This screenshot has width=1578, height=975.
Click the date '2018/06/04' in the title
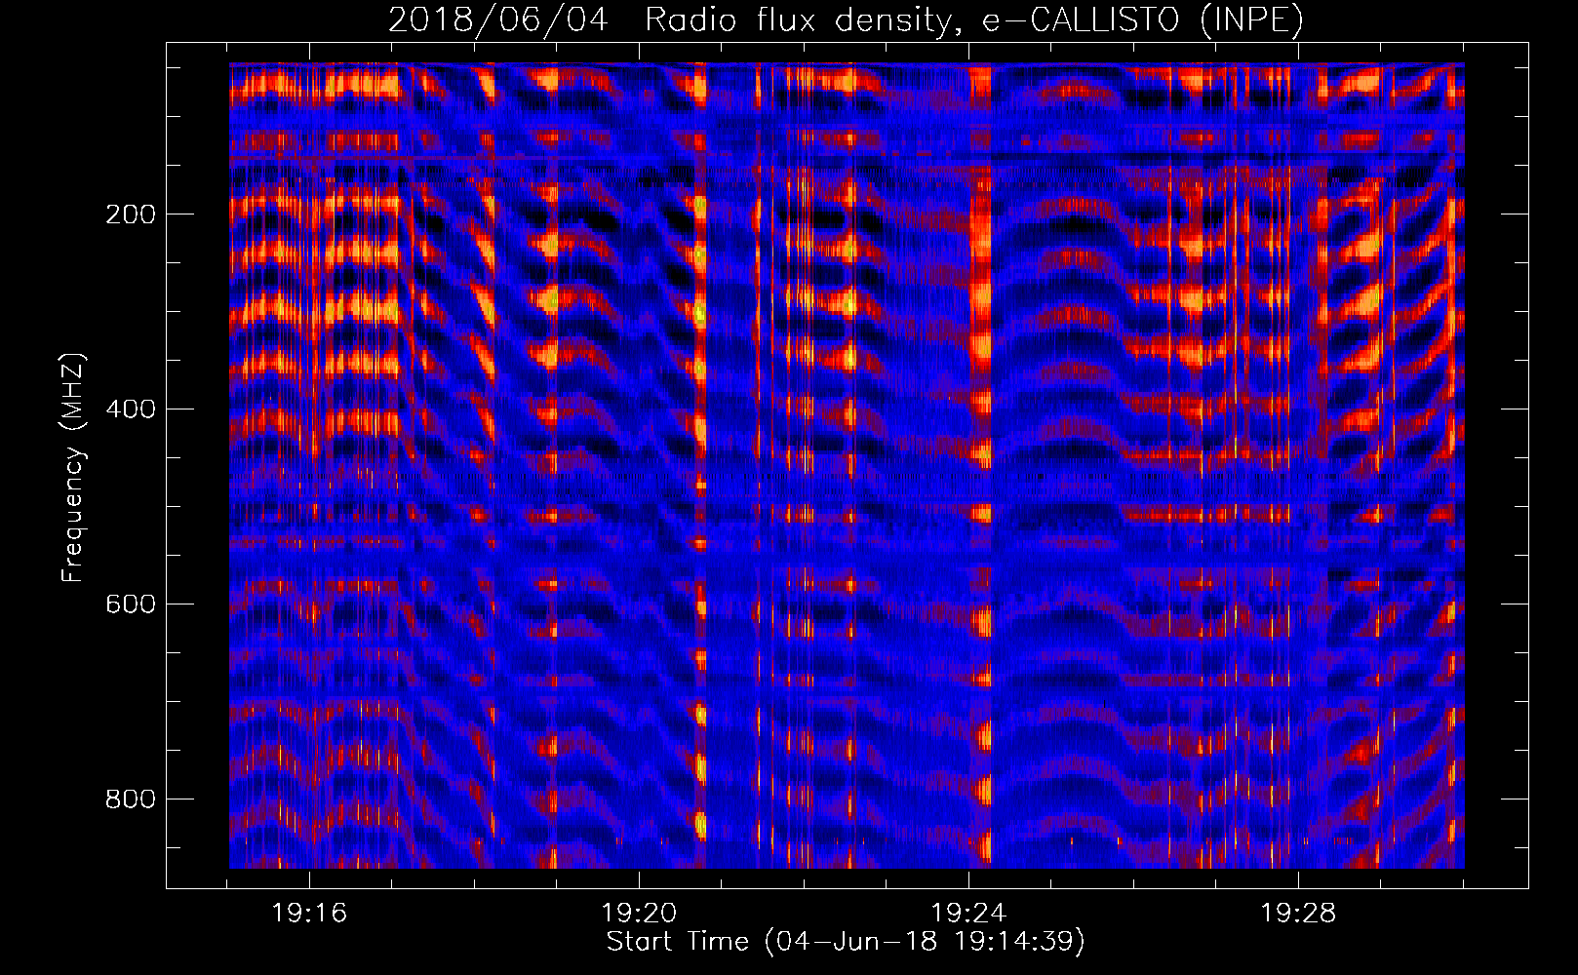498,19
